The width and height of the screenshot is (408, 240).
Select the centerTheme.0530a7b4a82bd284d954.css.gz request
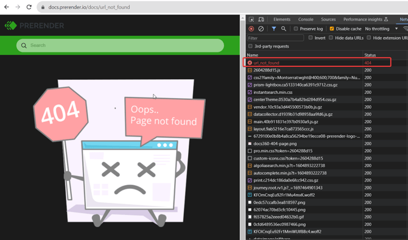(x=295, y=99)
